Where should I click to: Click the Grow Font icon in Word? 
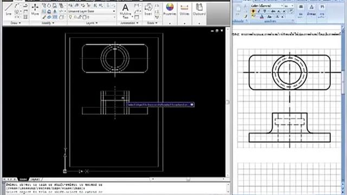277,16
